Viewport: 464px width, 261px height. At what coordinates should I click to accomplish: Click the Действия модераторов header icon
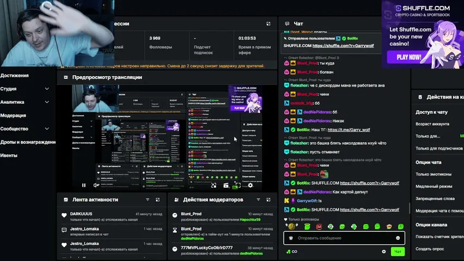click(x=176, y=200)
